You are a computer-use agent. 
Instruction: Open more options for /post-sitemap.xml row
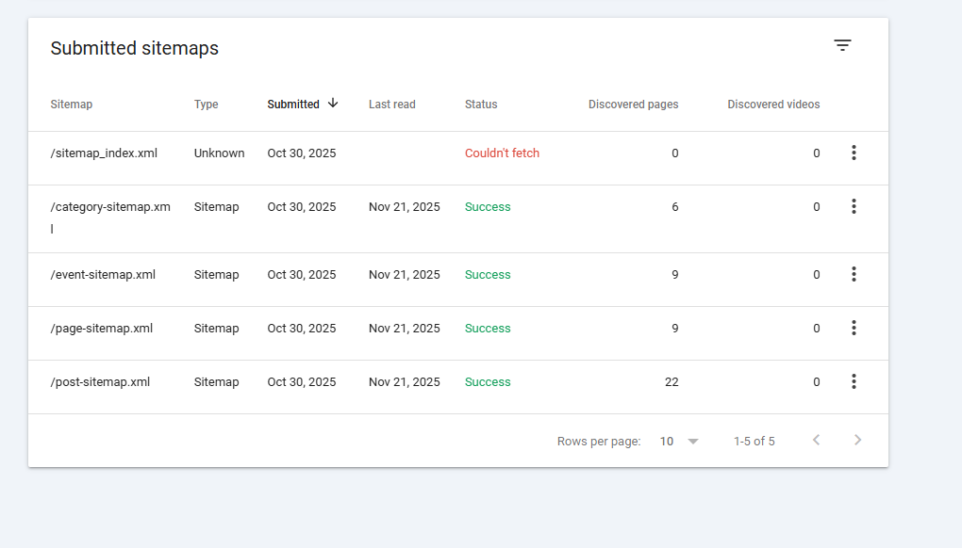854,381
